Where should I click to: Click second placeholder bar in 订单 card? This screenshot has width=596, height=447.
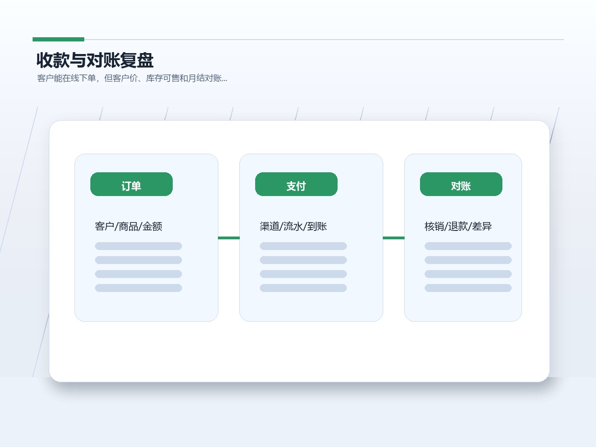pos(138,260)
